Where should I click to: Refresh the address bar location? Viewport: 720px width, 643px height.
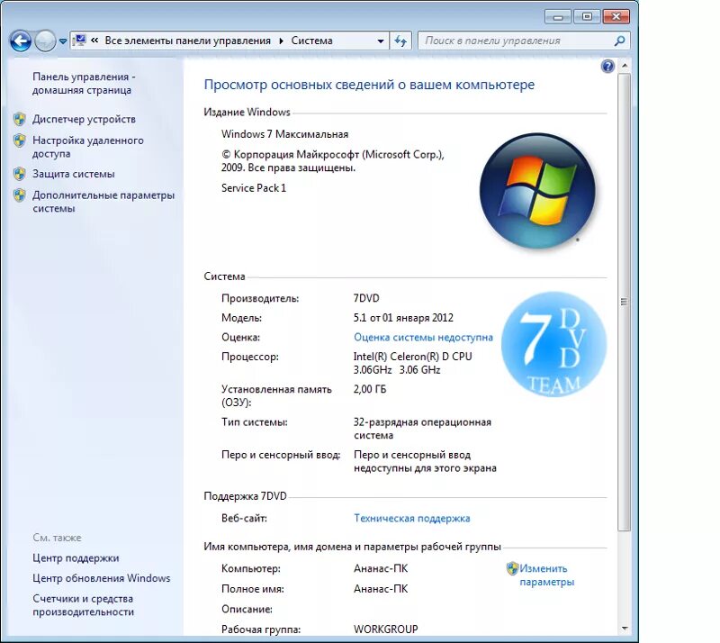(x=400, y=41)
